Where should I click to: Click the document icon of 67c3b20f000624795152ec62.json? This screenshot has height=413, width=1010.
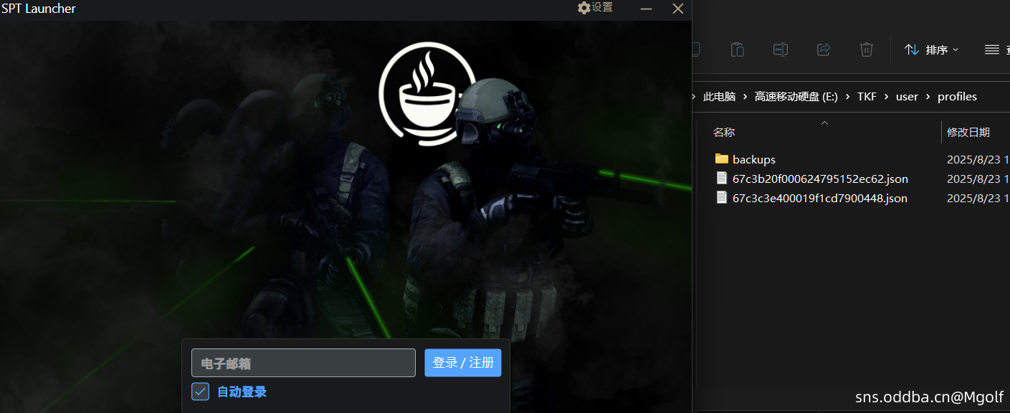pyautogui.click(x=722, y=178)
